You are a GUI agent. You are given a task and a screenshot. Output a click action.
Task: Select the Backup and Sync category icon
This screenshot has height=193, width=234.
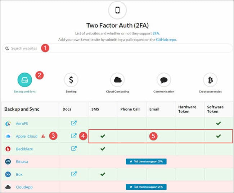click(24, 80)
